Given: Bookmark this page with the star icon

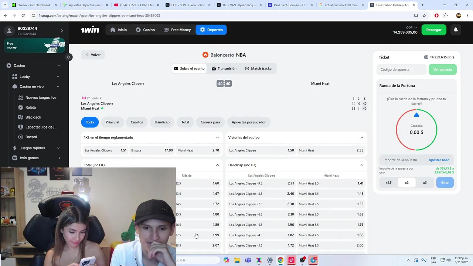Looking at the screenshot, I should click(424, 16).
